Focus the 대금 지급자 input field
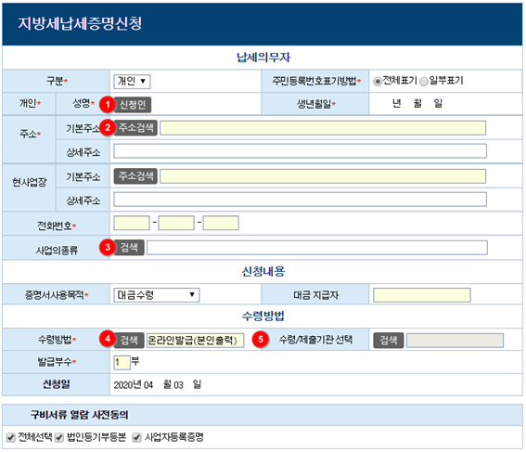The width and height of the screenshot is (526, 452). click(422, 295)
